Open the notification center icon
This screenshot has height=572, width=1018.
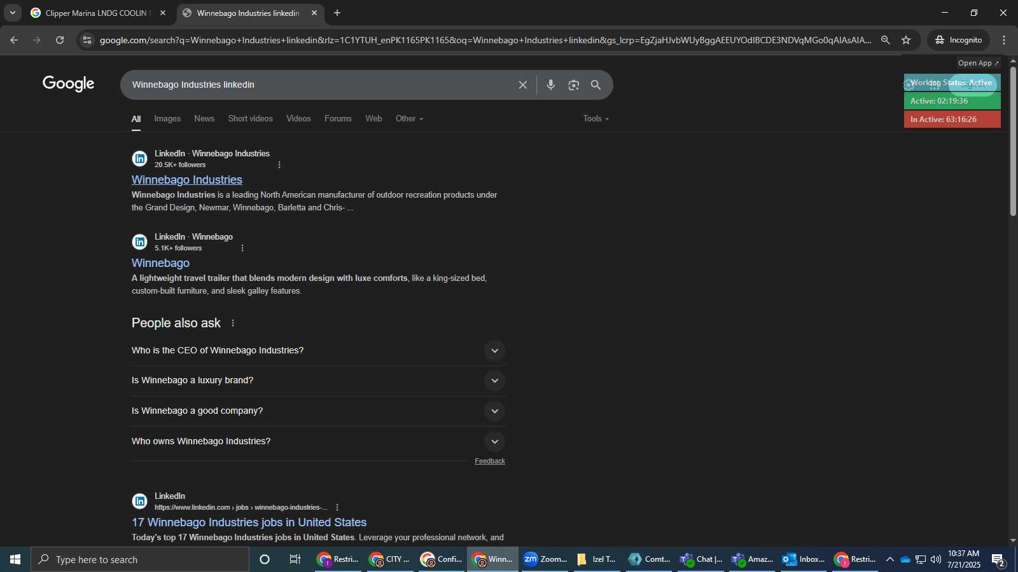[x=998, y=559]
